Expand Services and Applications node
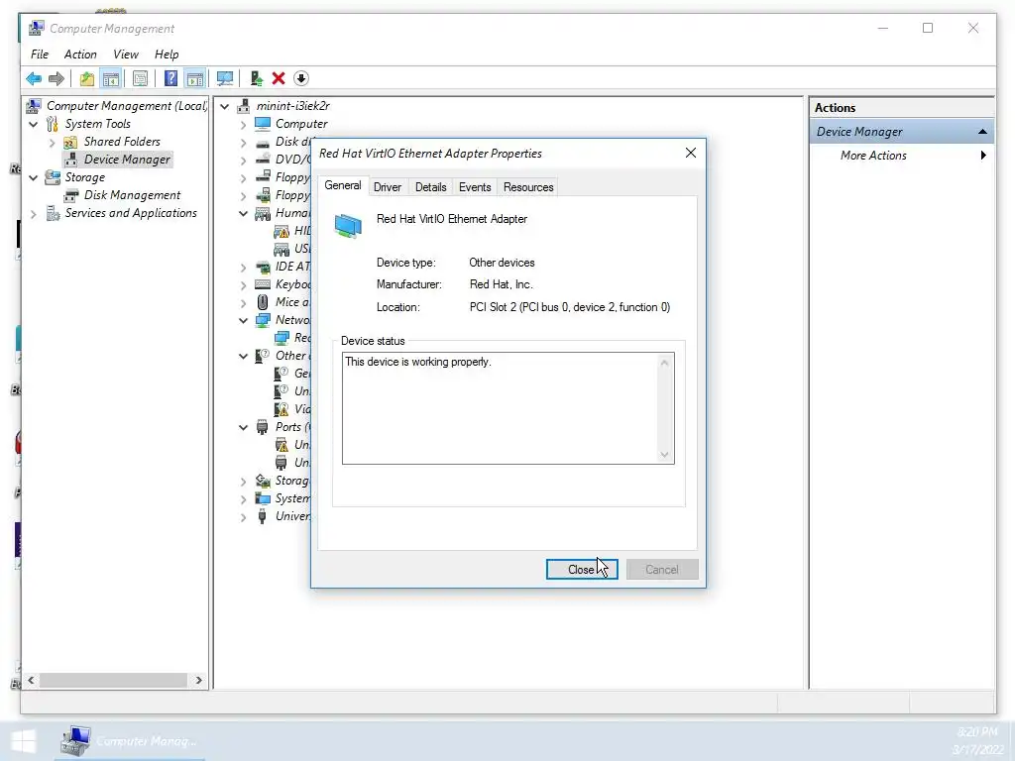 (33, 214)
